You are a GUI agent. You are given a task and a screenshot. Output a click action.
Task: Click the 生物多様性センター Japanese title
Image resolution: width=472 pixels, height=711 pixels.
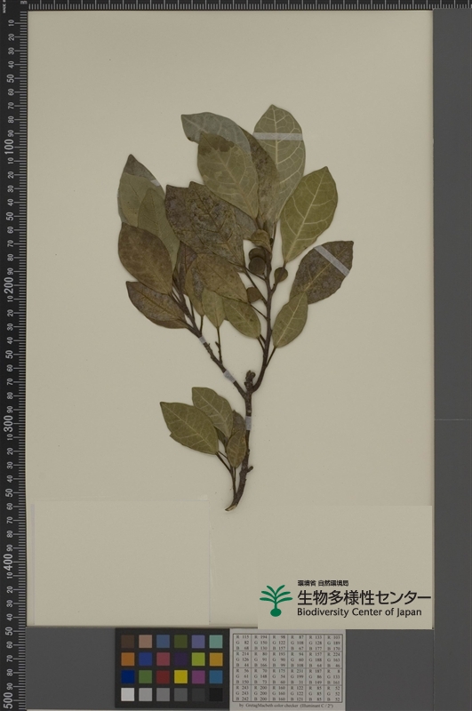click(364, 597)
